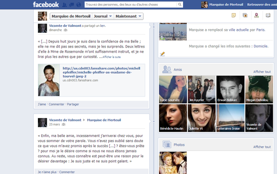Open the friend requests icon in top bar
This screenshot has height=174, width=277.
coord(64,5)
